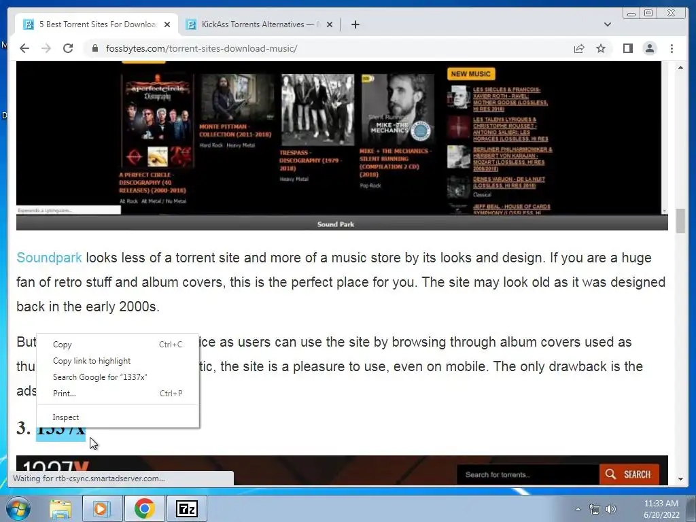Click the forward navigation arrow
The width and height of the screenshot is (696, 522).
click(x=46, y=48)
